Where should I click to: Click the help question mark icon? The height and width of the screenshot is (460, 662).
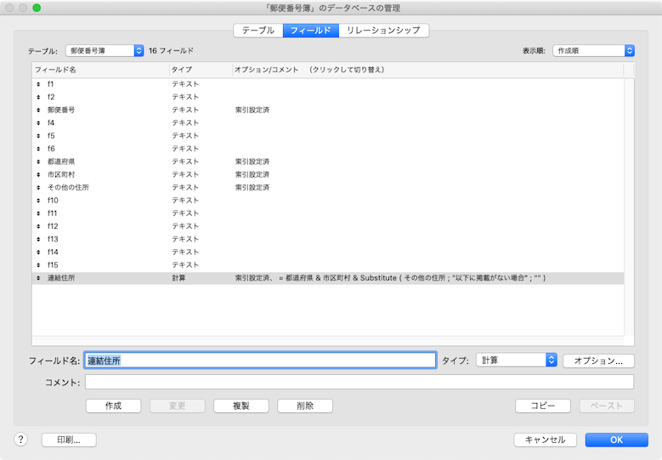pos(21,440)
